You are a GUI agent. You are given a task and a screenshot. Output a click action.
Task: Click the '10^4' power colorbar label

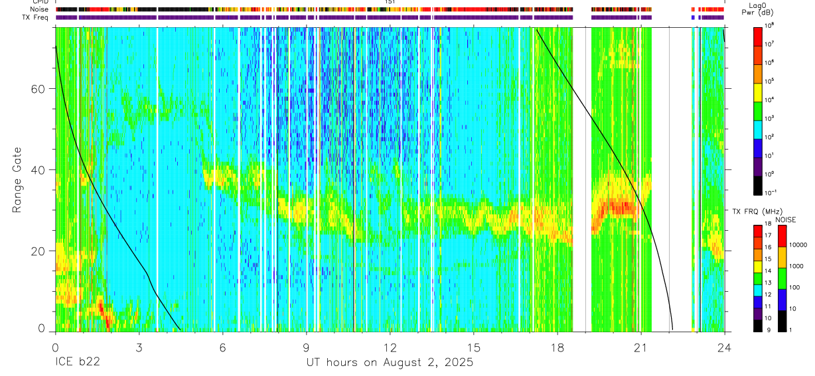tap(770, 99)
